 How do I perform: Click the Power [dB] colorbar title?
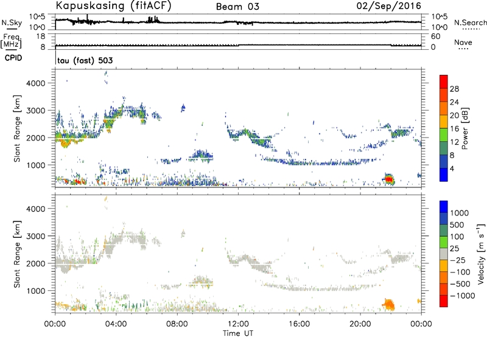[464, 128]
